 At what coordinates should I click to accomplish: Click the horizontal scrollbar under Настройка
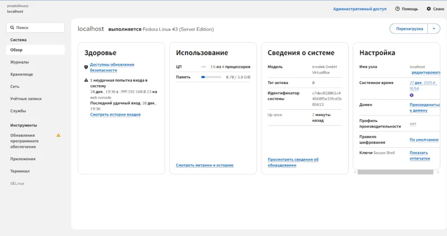pyautogui.click(x=395, y=172)
